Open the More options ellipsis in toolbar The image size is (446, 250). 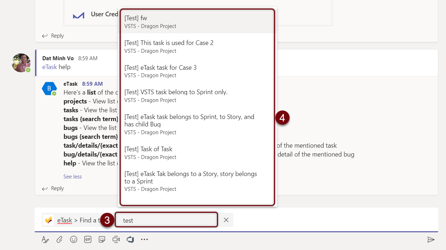(144, 240)
